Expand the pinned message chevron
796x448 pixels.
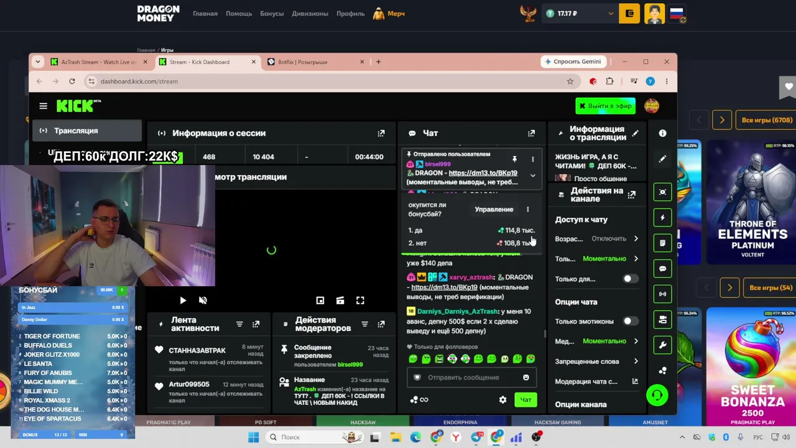[x=532, y=176]
